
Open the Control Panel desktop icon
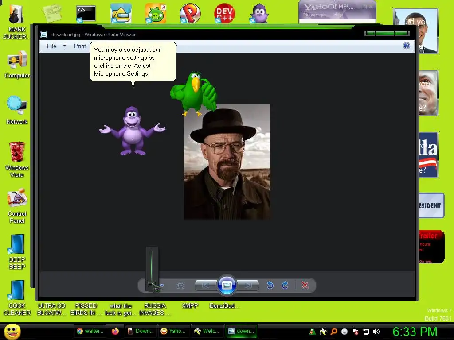[17, 206]
